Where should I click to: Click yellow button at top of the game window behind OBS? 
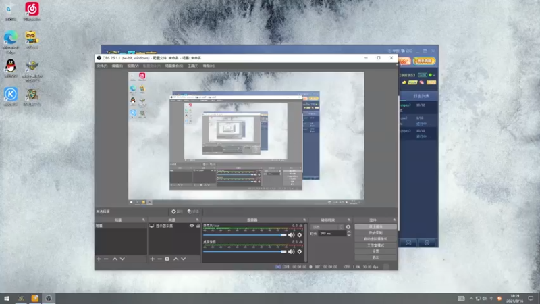pyautogui.click(x=425, y=61)
